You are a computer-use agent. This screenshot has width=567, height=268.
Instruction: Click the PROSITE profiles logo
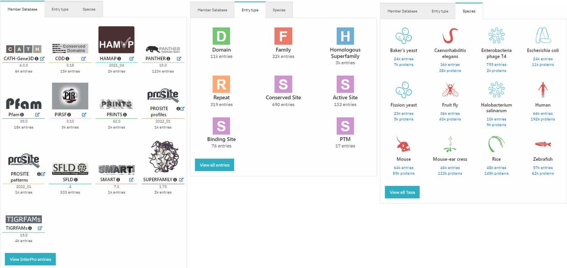163,95
